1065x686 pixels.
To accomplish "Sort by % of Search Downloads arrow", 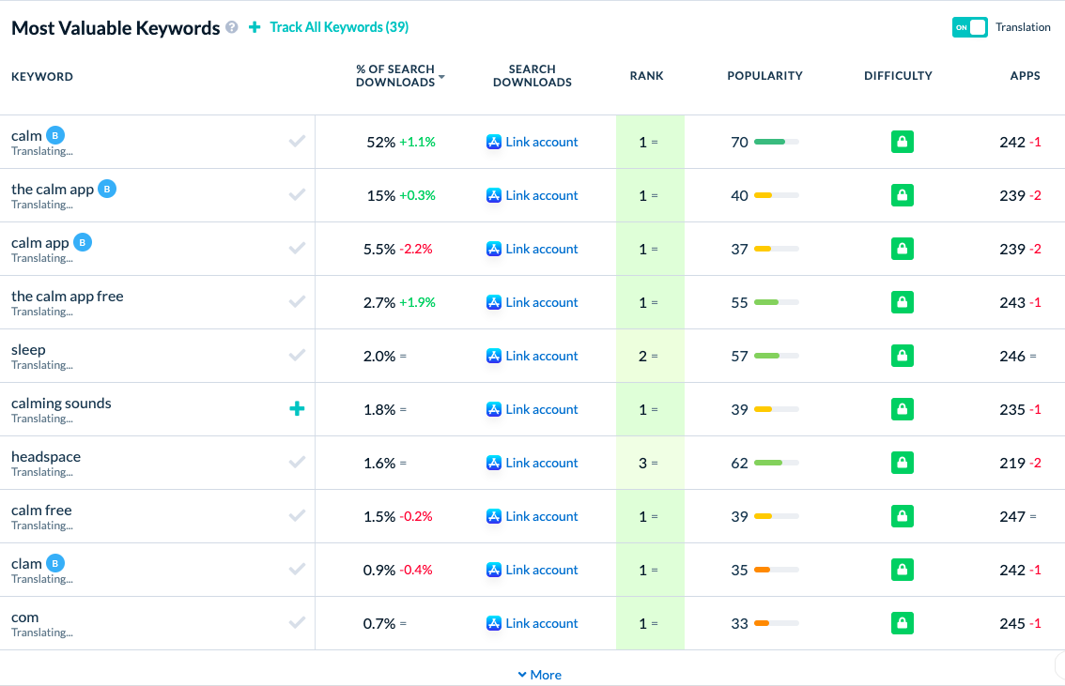I will coord(441,77).
